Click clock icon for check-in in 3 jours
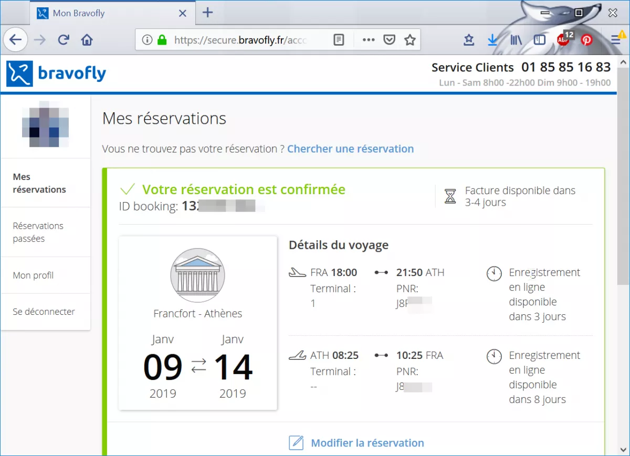This screenshot has width=630, height=456. click(494, 273)
